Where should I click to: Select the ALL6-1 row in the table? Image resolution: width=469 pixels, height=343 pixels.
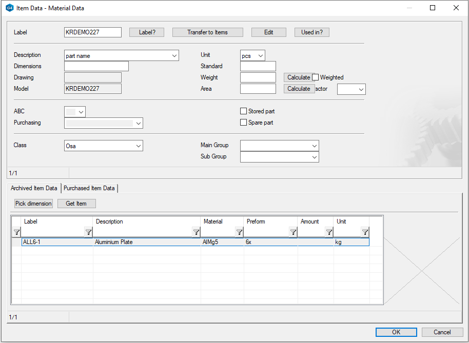(57, 242)
